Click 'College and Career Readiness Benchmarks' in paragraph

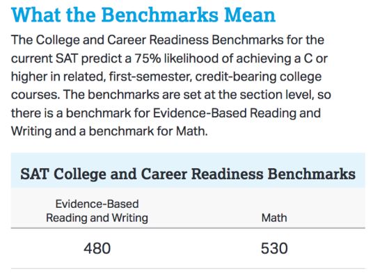point(159,40)
